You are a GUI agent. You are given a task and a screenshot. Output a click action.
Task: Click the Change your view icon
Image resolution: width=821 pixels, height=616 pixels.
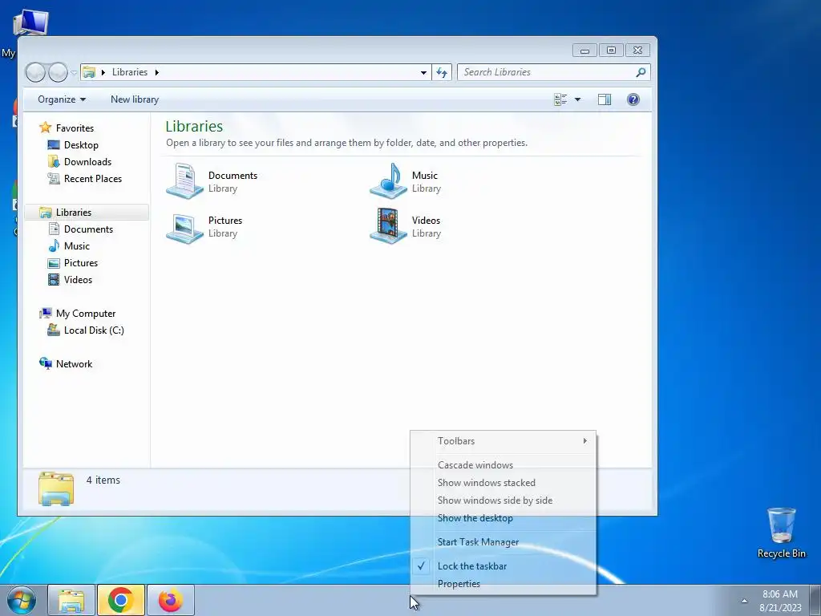[x=560, y=99]
